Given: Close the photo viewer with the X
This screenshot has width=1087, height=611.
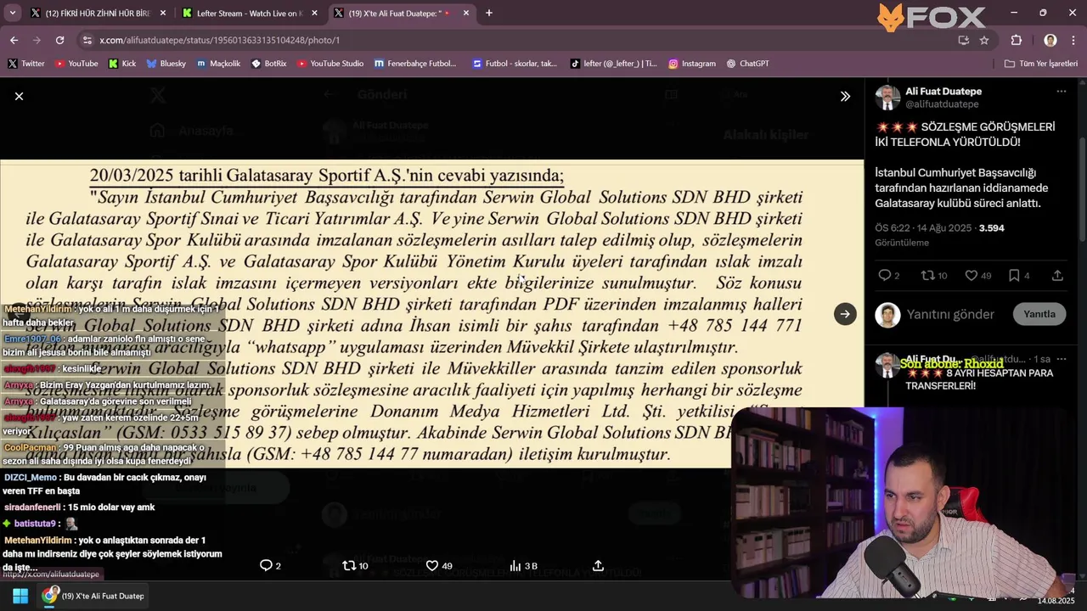Looking at the screenshot, I should (x=19, y=96).
